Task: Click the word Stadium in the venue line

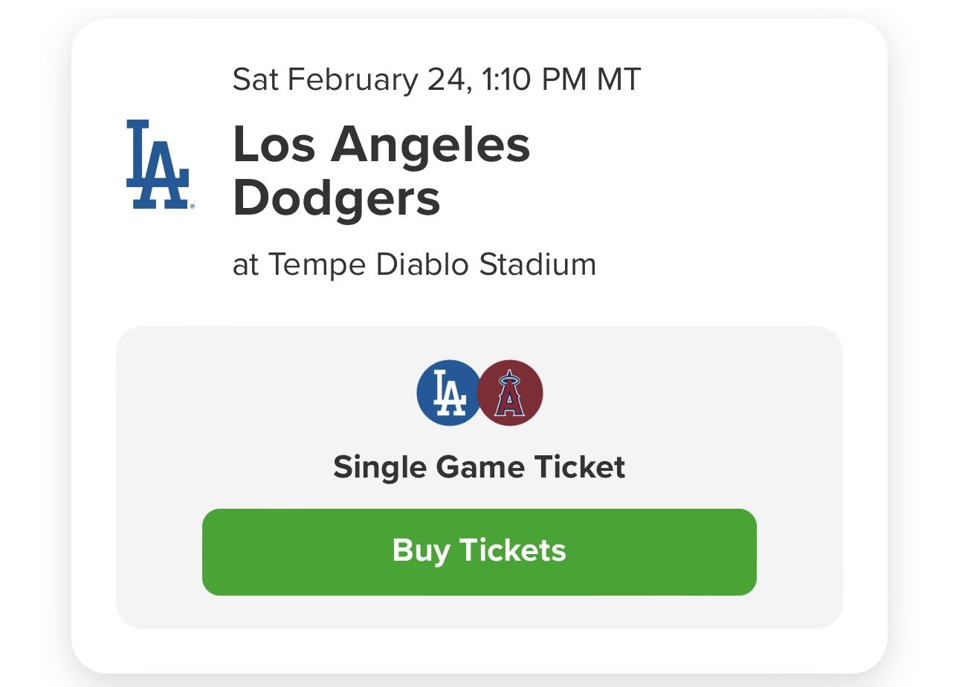Action: tap(537, 264)
